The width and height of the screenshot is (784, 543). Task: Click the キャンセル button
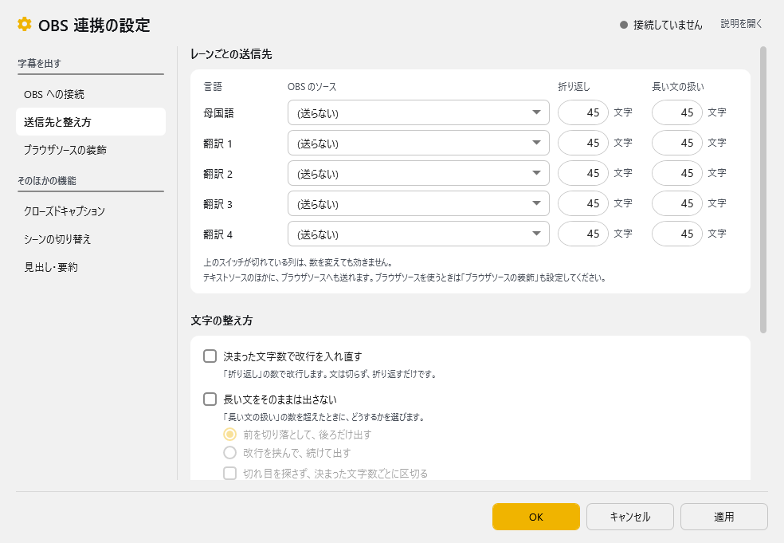point(630,517)
